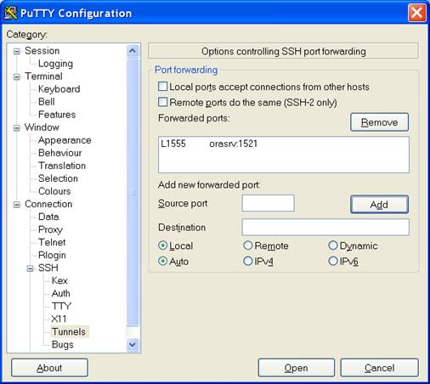Collapse the Connection tree node

tap(17, 205)
